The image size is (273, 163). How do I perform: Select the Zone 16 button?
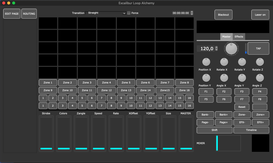tap(184, 90)
